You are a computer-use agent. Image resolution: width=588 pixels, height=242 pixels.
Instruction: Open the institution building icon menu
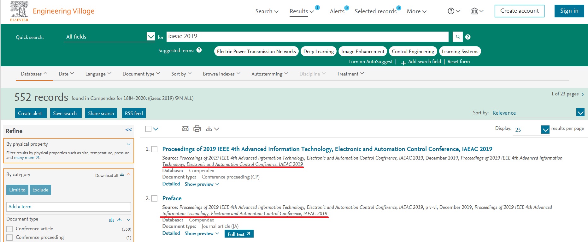(x=474, y=11)
